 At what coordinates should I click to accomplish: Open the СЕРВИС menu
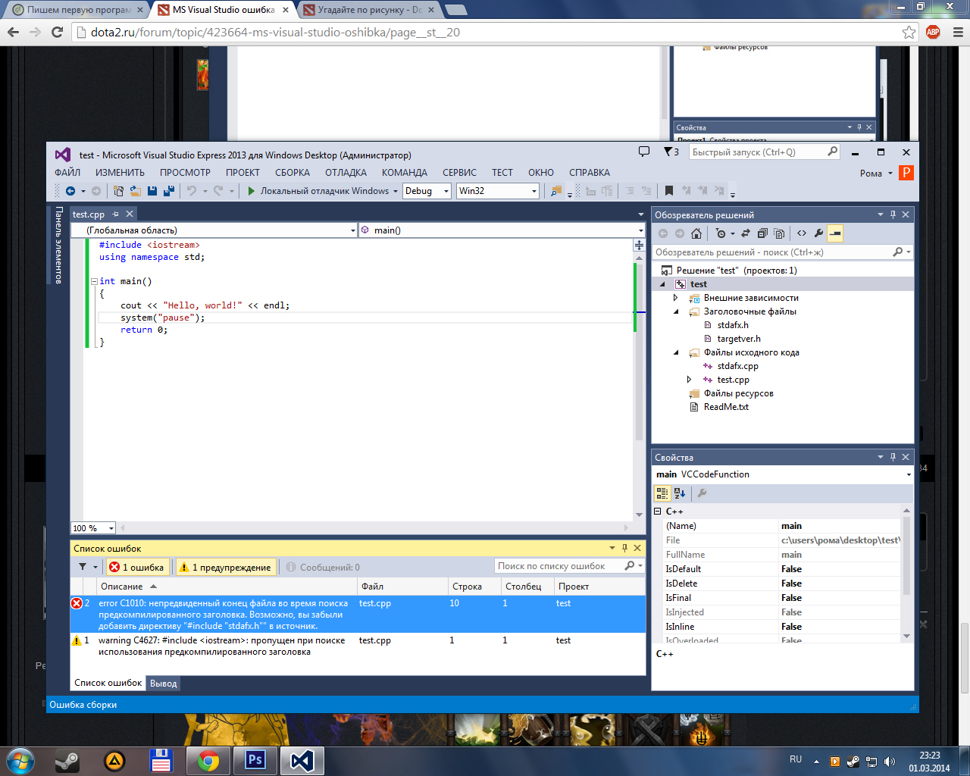[x=459, y=173]
